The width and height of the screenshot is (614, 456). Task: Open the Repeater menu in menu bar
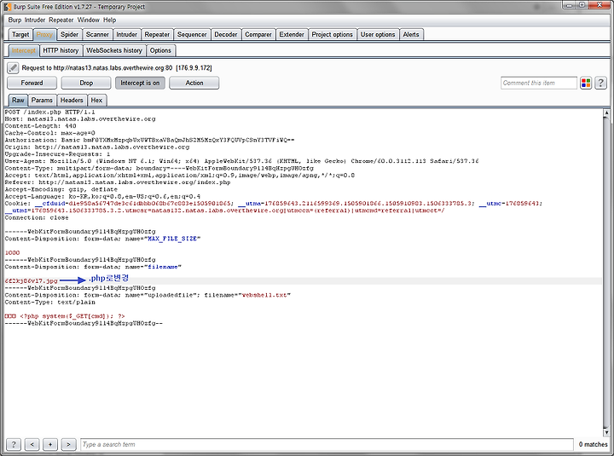(61, 20)
